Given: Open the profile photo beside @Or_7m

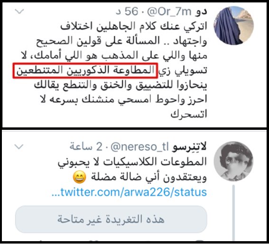Looking at the screenshot, I should [x=234, y=26].
